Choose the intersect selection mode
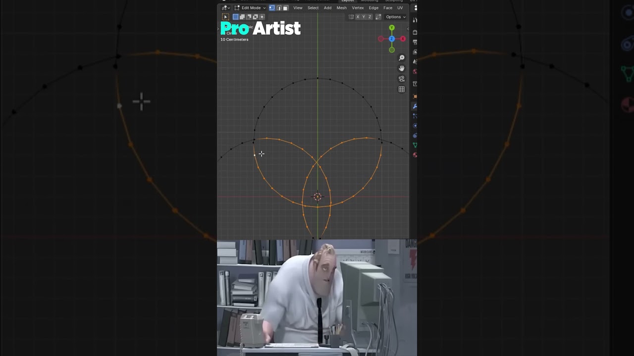The height and width of the screenshot is (356, 634). (x=262, y=17)
